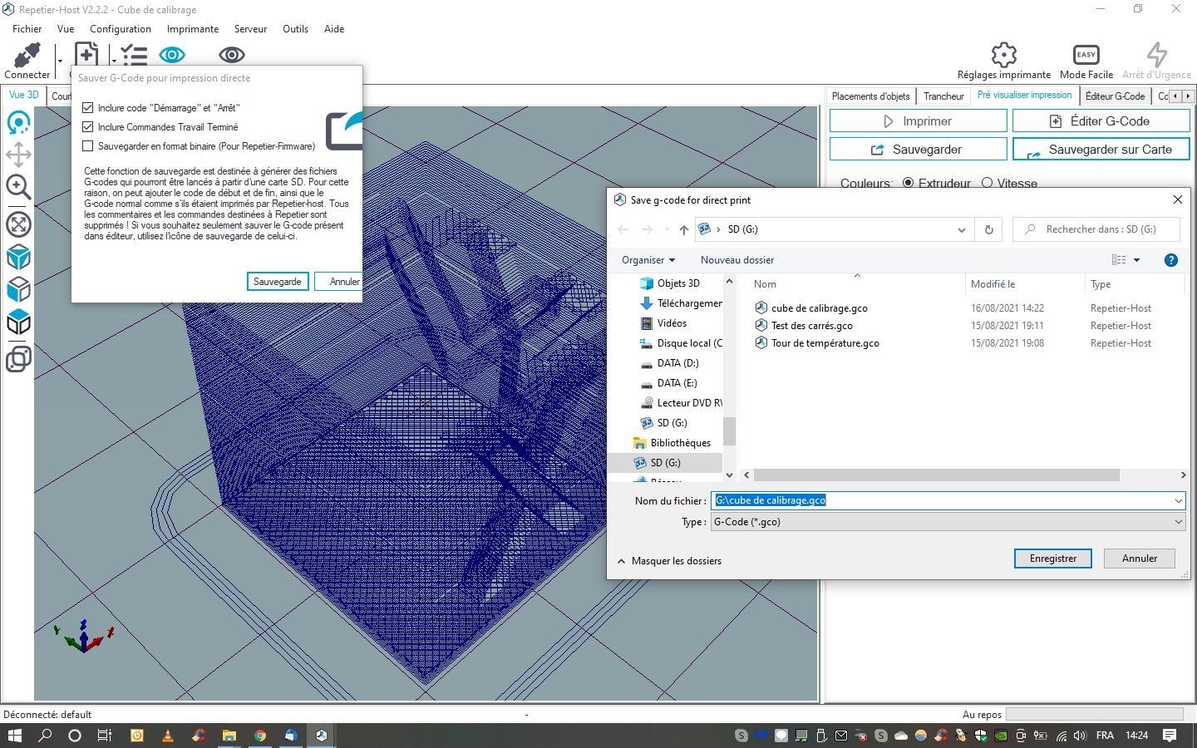Image resolution: width=1197 pixels, height=748 pixels.
Task: Click the file list horizontal scrollbar
Action: click(x=937, y=475)
